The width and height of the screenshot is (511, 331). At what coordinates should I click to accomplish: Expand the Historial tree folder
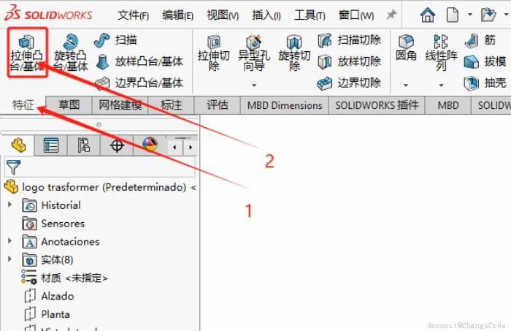(x=9, y=205)
